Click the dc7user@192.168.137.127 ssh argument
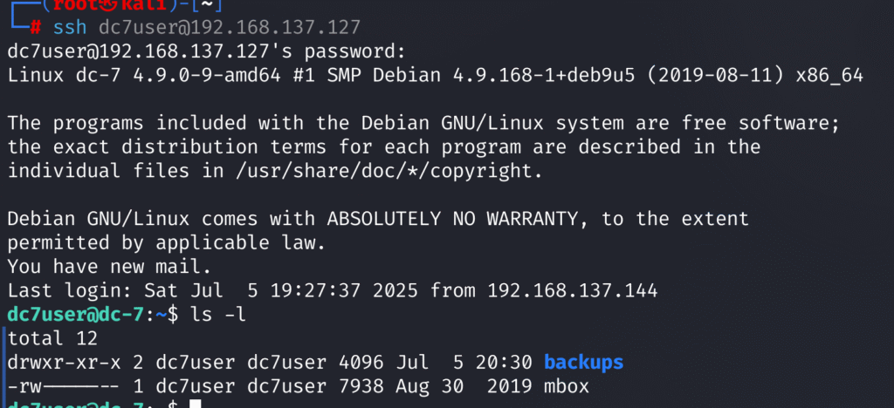This screenshot has width=894, height=408. pyautogui.click(x=230, y=27)
